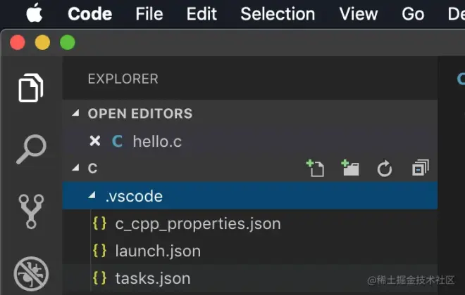Open the Search view magnifier icon
This screenshot has height=295, width=465.
(31, 150)
